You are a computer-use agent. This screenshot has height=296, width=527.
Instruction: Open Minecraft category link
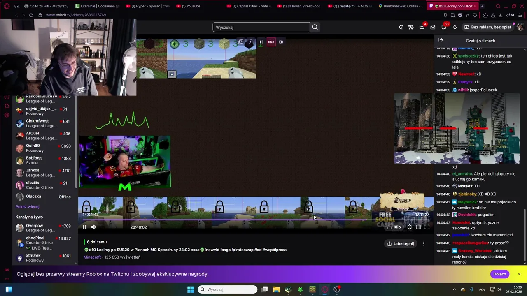pos(92,257)
